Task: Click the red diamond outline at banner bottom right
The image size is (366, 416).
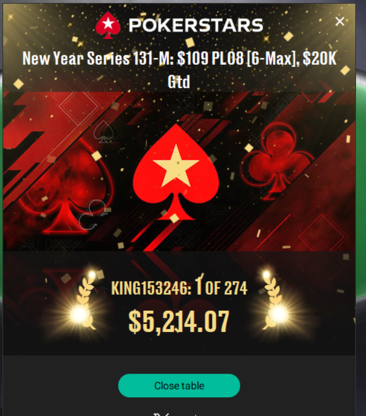Action: point(322,235)
